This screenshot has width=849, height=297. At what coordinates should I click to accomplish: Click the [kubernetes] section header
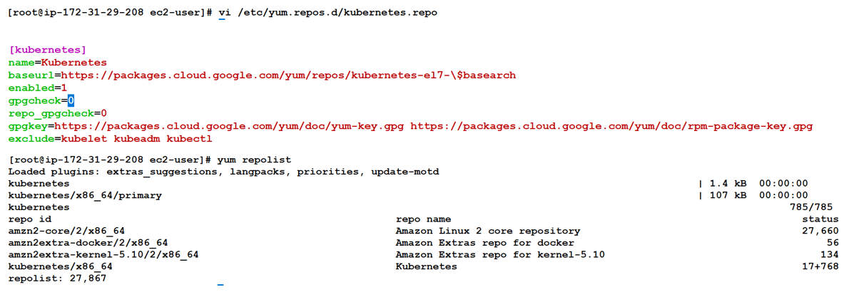pos(47,50)
